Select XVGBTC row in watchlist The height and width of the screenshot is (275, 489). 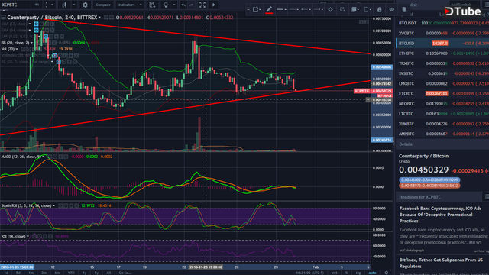tap(442, 33)
